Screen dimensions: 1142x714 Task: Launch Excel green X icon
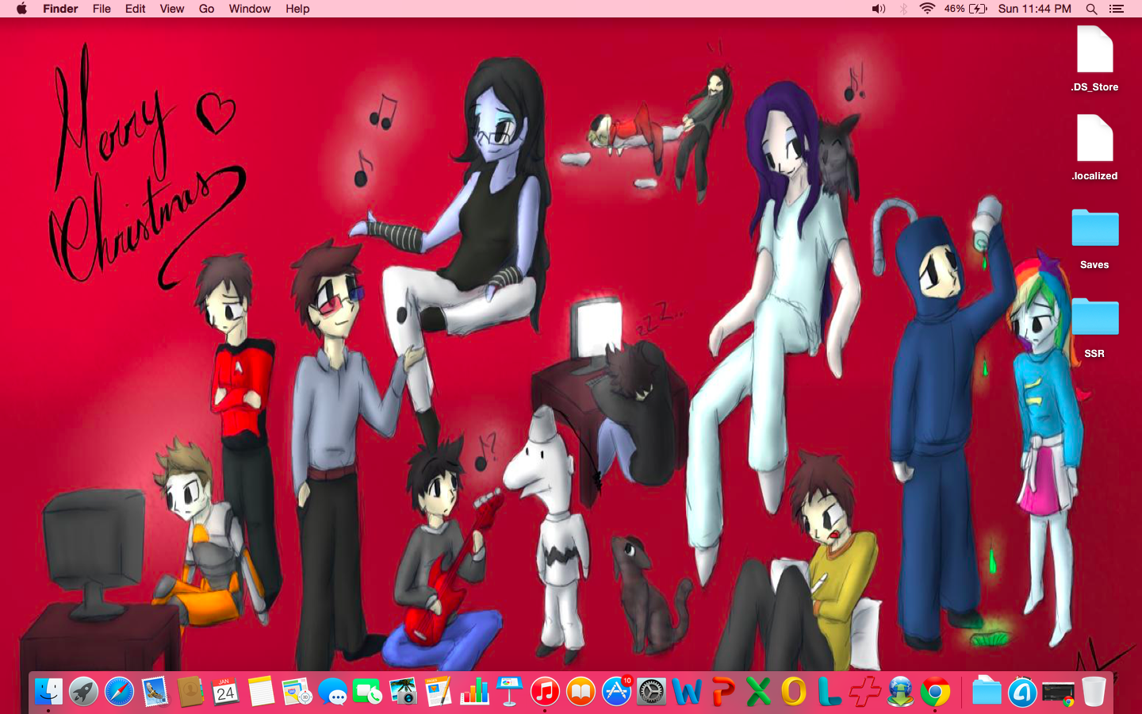(x=758, y=692)
